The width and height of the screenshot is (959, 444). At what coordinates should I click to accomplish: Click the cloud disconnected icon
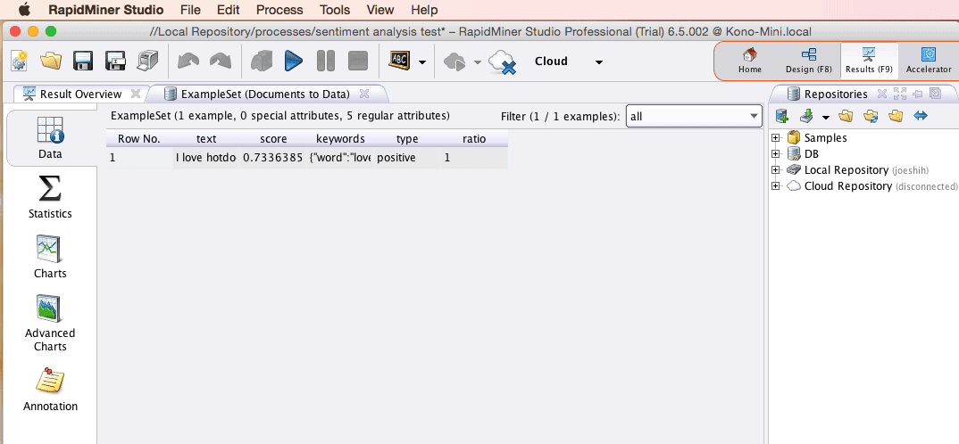pos(504,62)
